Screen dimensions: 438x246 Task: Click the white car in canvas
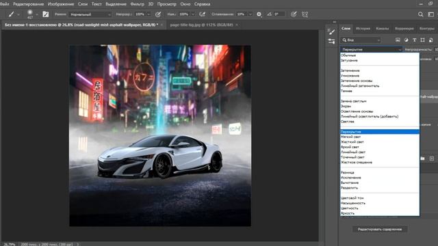[x=159, y=156]
